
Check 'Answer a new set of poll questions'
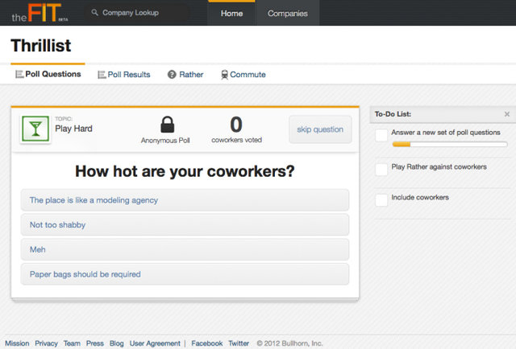[x=381, y=135]
